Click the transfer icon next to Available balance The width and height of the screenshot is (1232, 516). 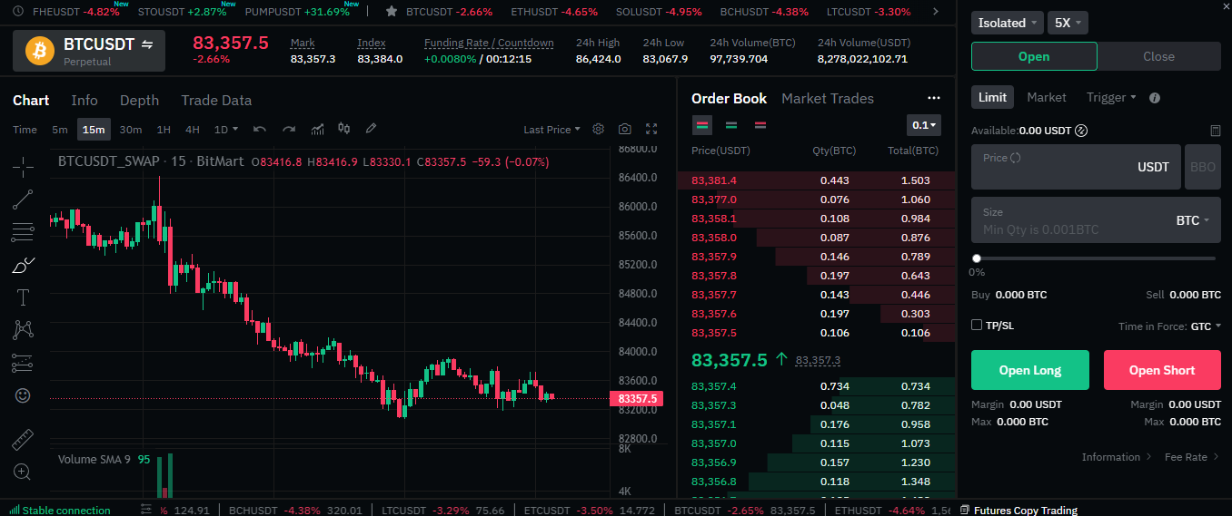click(x=1081, y=131)
